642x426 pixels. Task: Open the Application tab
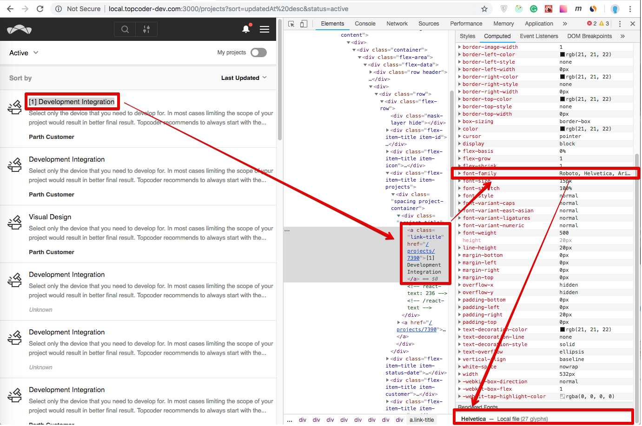(539, 24)
